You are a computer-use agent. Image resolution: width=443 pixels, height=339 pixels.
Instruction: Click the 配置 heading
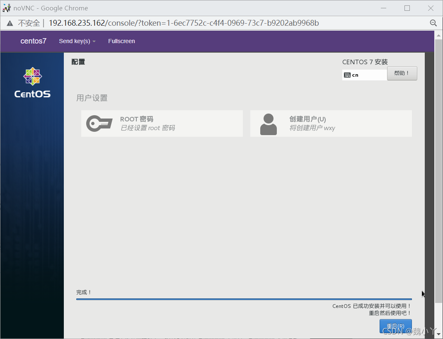[x=78, y=62]
